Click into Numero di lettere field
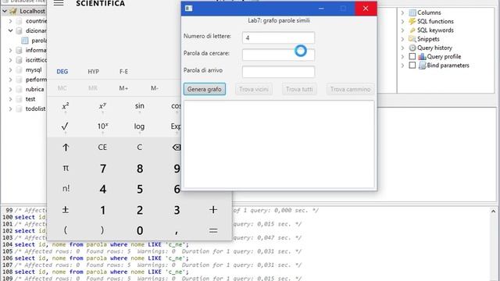This screenshot has height=281, width=500. pos(278,37)
